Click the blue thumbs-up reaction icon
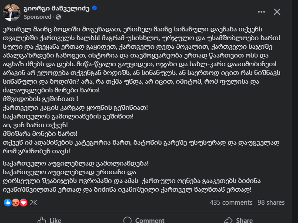Viewport: 298px width, 223px height. (7, 203)
